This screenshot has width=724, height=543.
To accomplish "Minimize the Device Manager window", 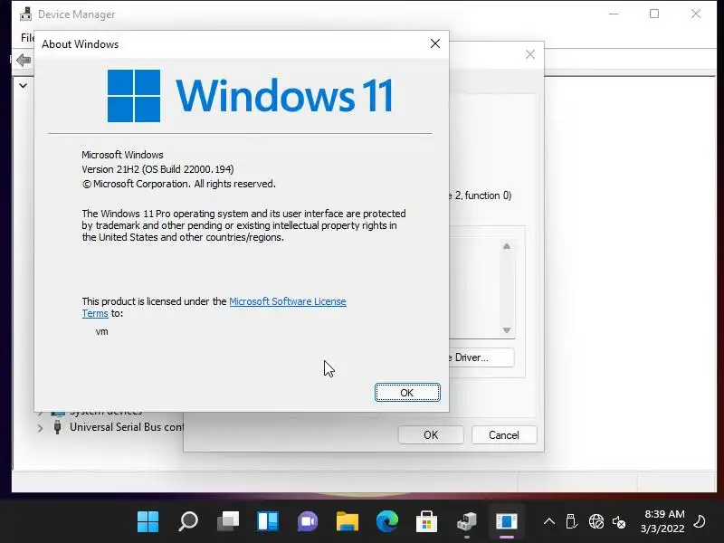I will point(614,14).
